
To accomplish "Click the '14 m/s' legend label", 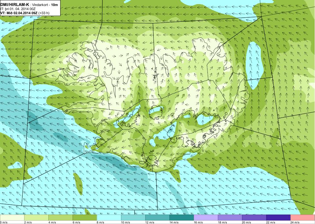I will pyautogui.click(x=174, y=222).
